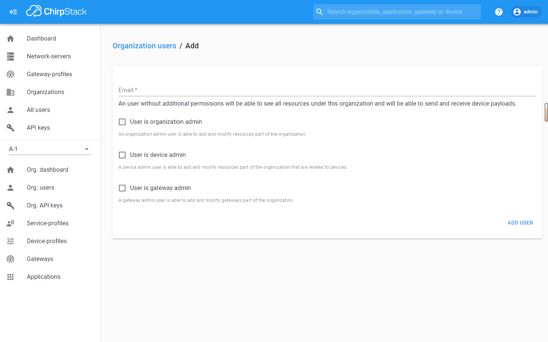This screenshot has height=342, width=548.
Task: Click the Organizations building icon
Action: (x=10, y=92)
